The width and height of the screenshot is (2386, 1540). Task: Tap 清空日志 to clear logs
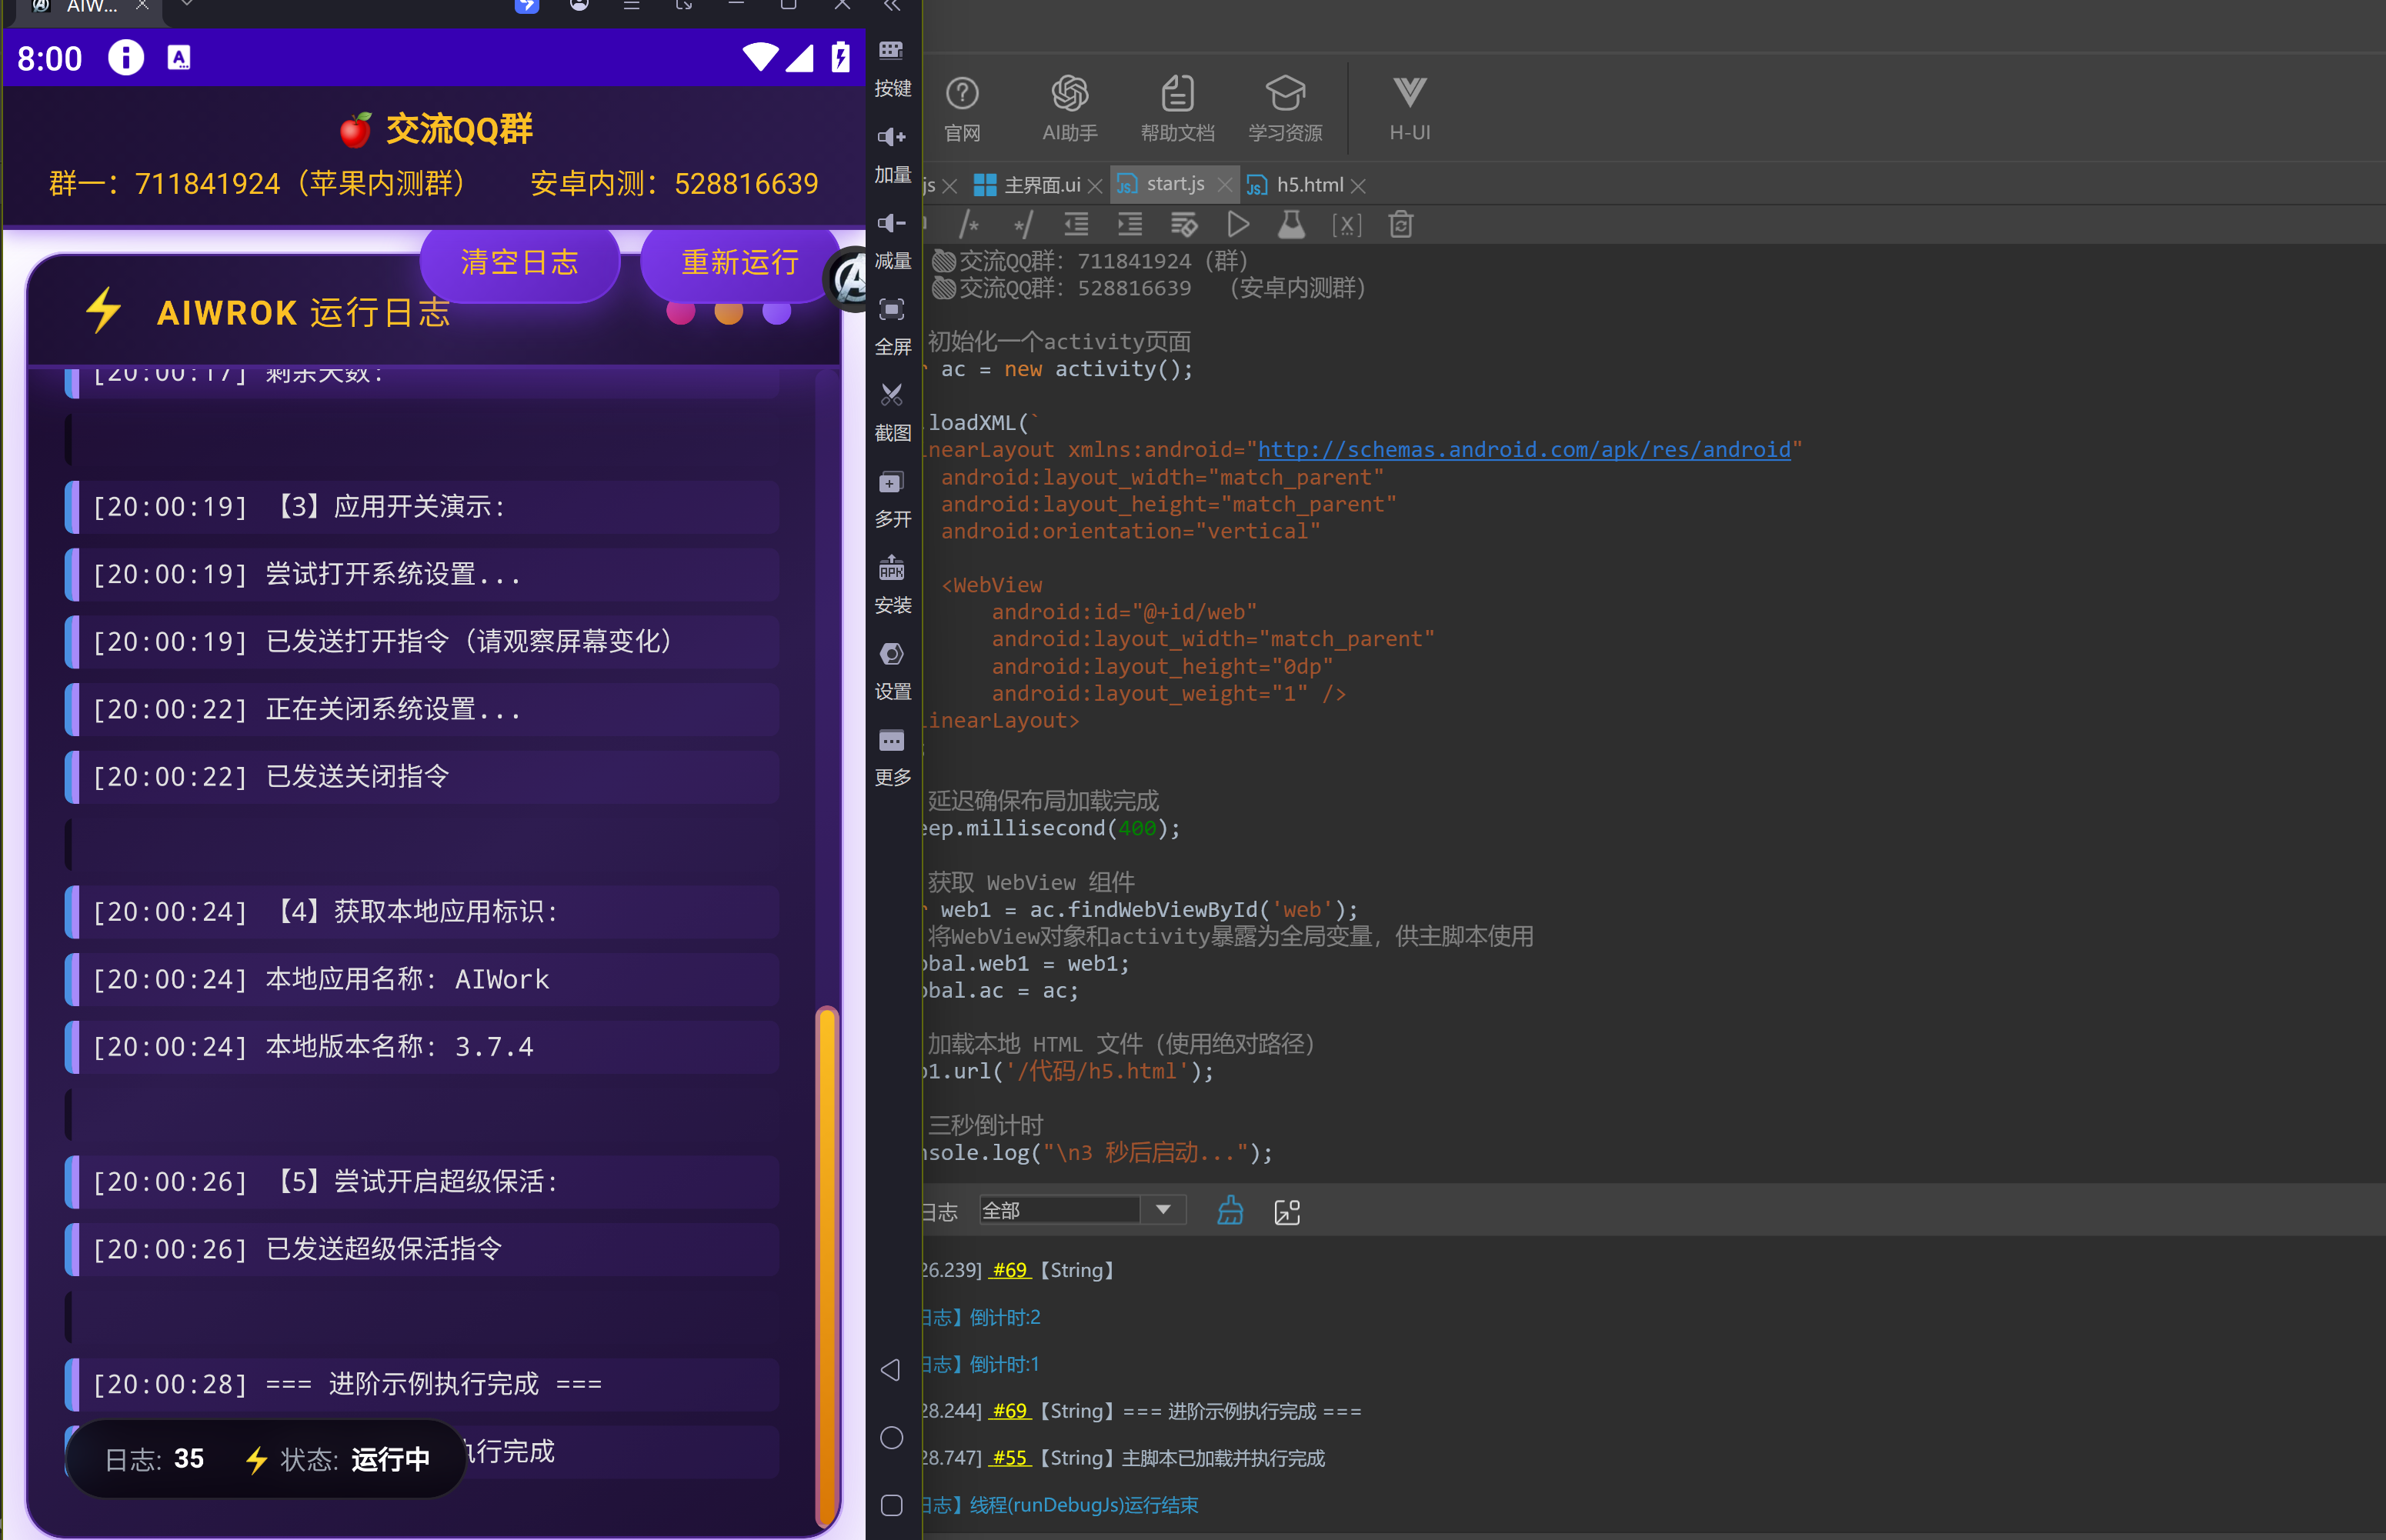tap(520, 262)
